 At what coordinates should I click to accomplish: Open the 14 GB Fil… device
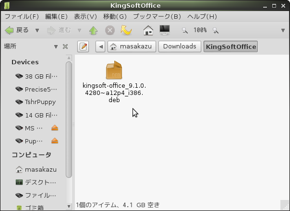(x=36, y=115)
